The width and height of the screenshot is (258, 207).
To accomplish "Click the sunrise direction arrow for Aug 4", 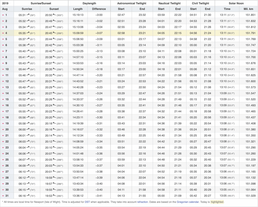I will click(x=28, y=33).
